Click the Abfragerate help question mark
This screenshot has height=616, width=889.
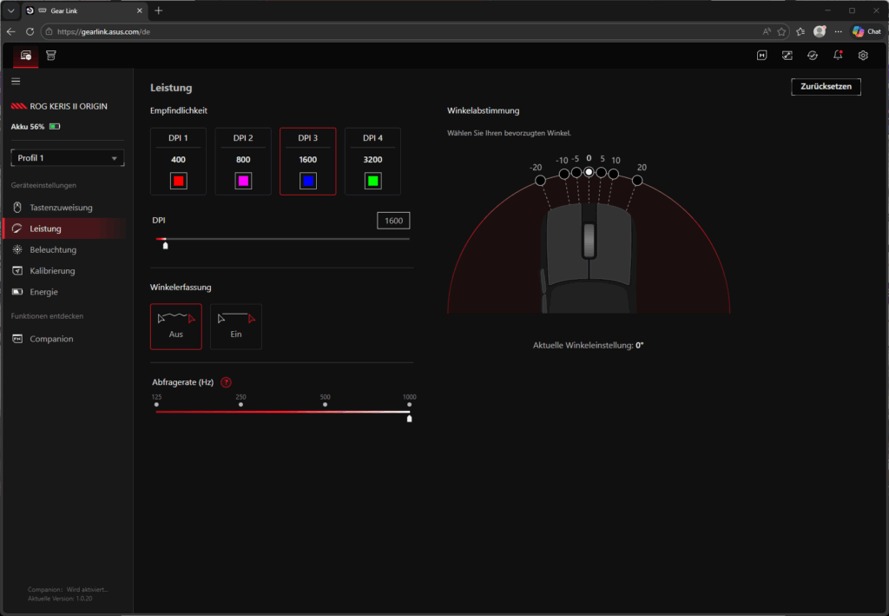(x=227, y=382)
